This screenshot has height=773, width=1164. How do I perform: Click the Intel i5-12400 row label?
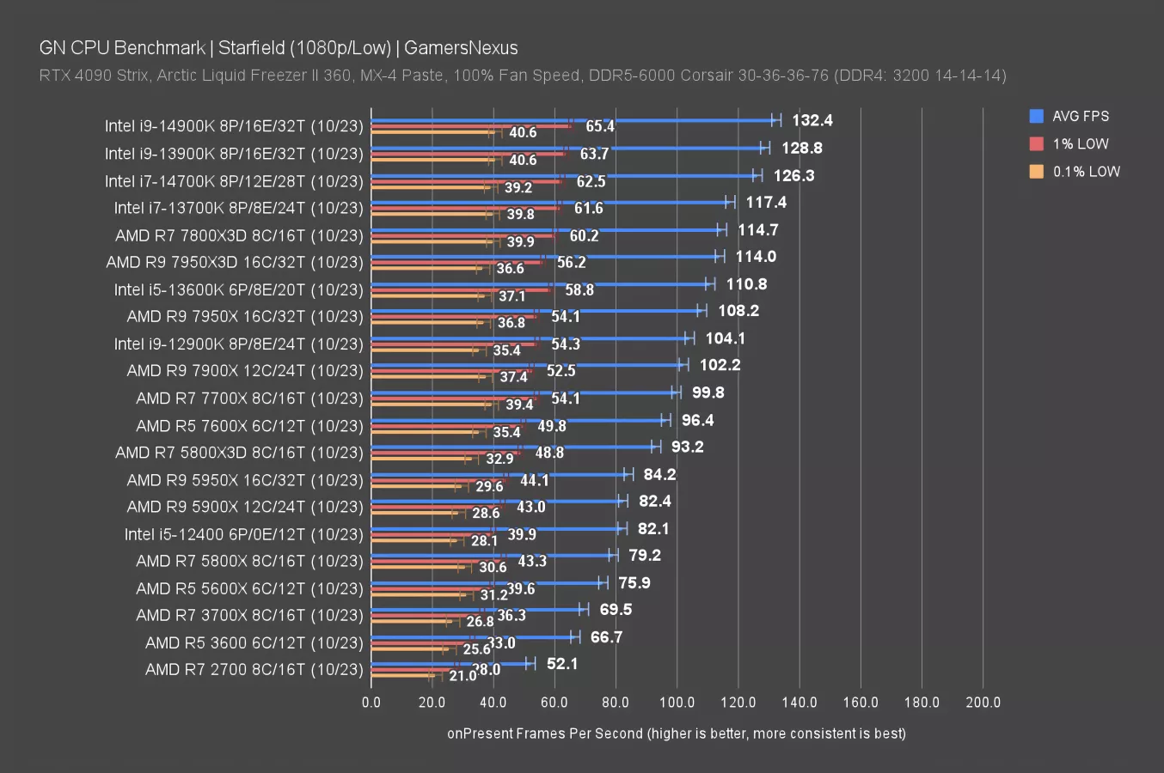(243, 534)
